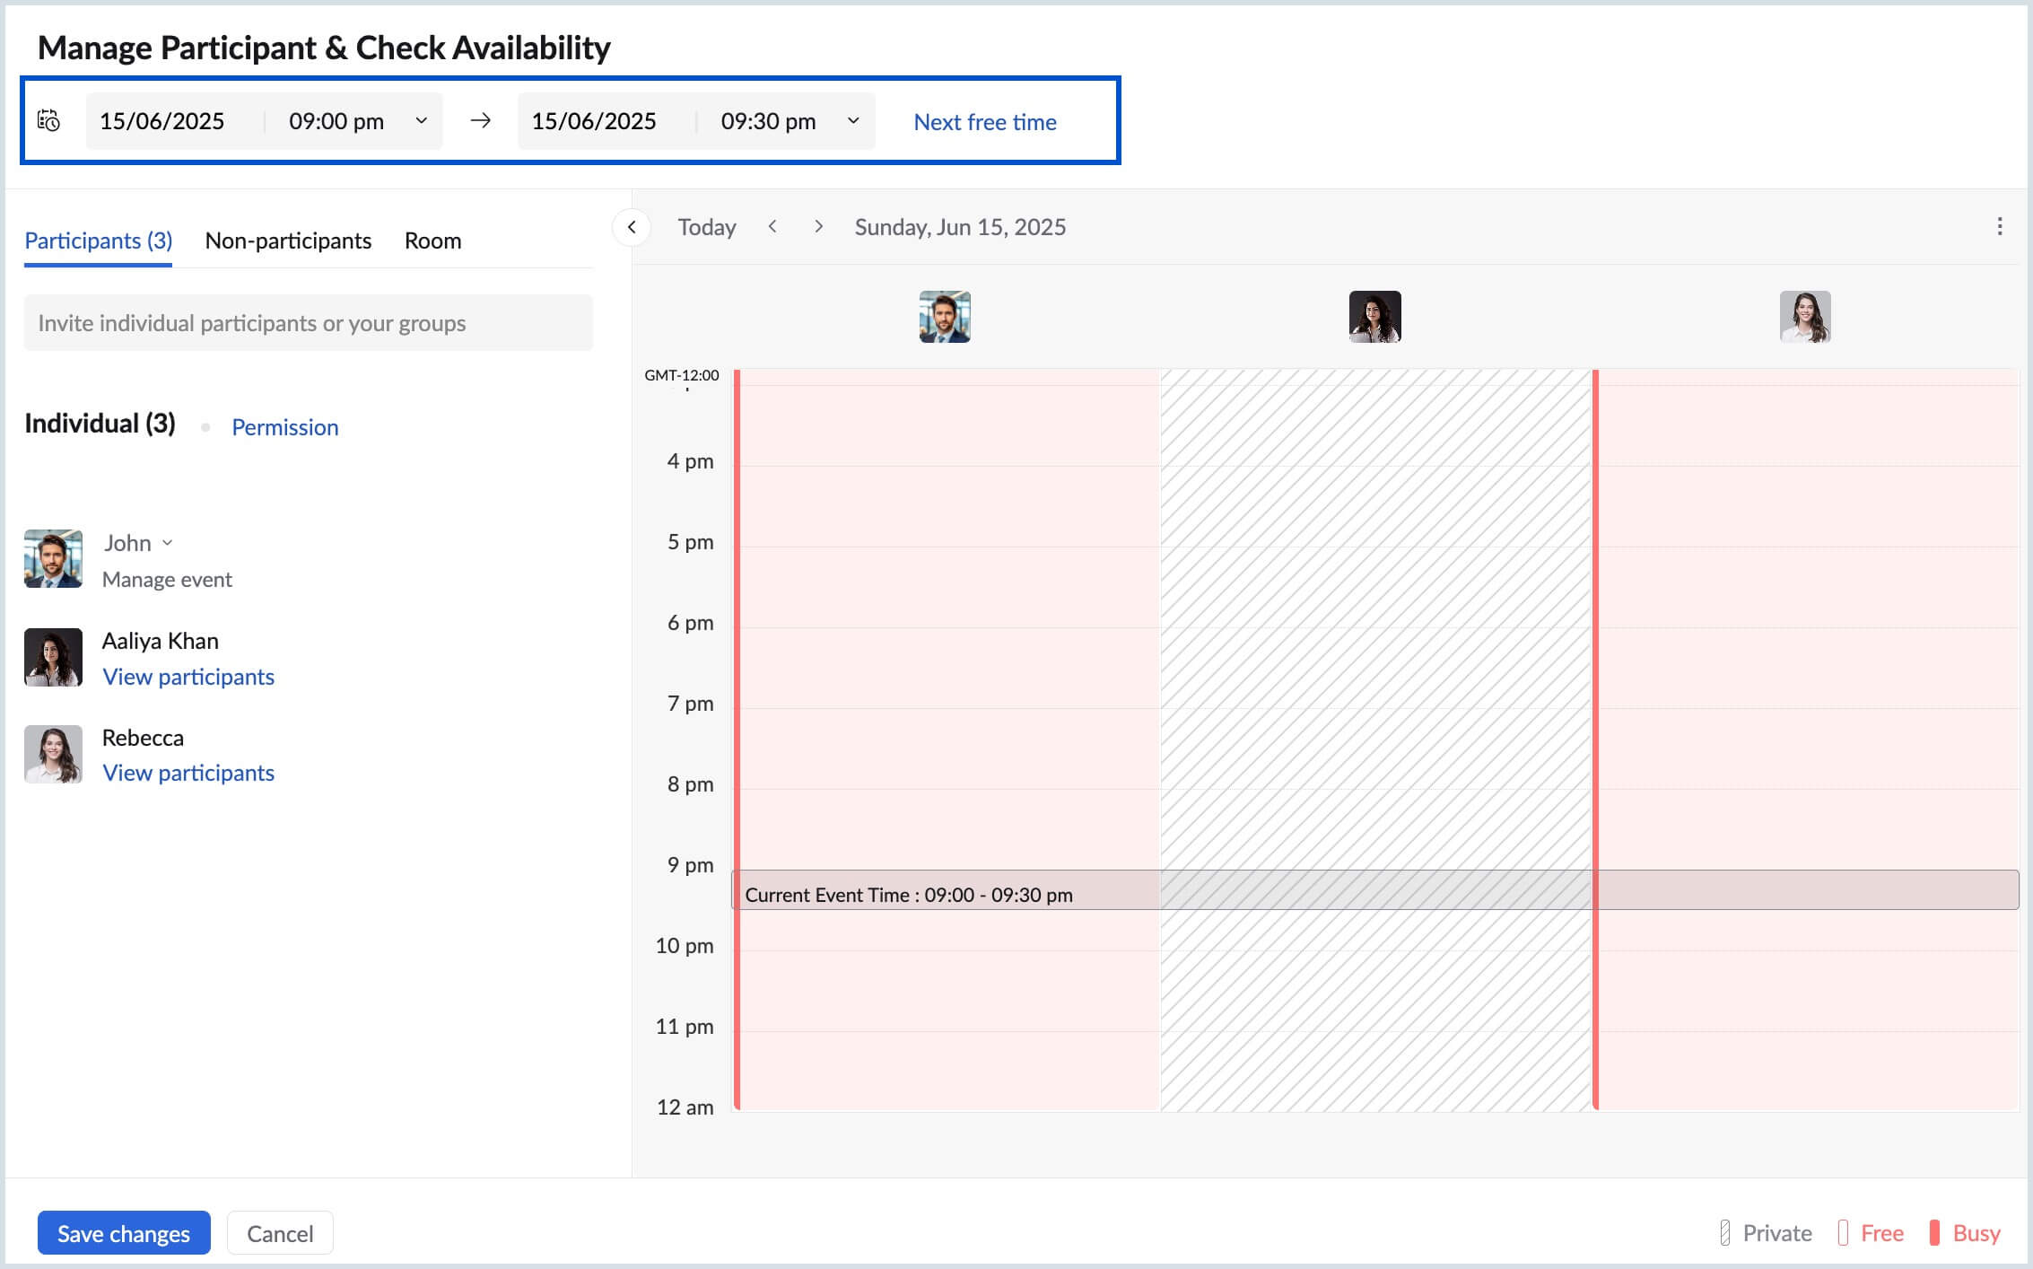Go to the previous day with the left arrow
Screen dimensions: 2033x1269
tap(772, 227)
